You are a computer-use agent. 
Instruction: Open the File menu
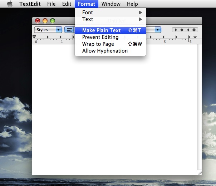point(51,4)
